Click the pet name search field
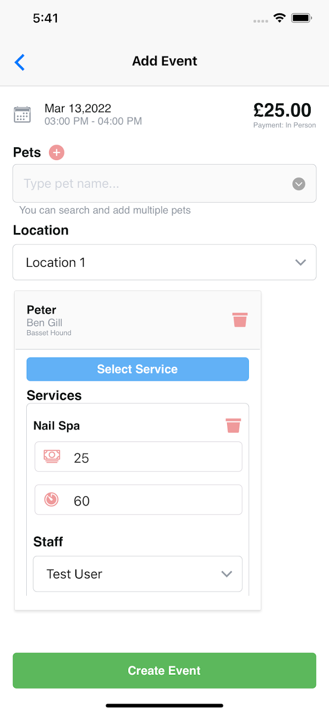The width and height of the screenshot is (329, 714). tap(124, 183)
